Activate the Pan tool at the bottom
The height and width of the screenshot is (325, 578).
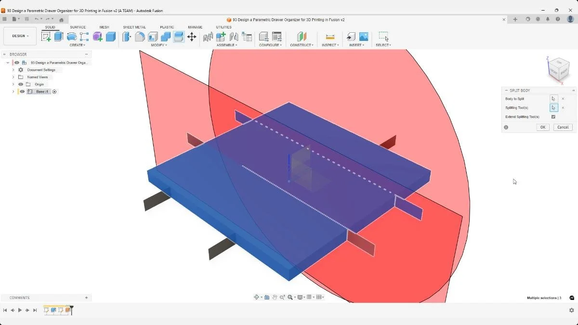(x=275, y=297)
